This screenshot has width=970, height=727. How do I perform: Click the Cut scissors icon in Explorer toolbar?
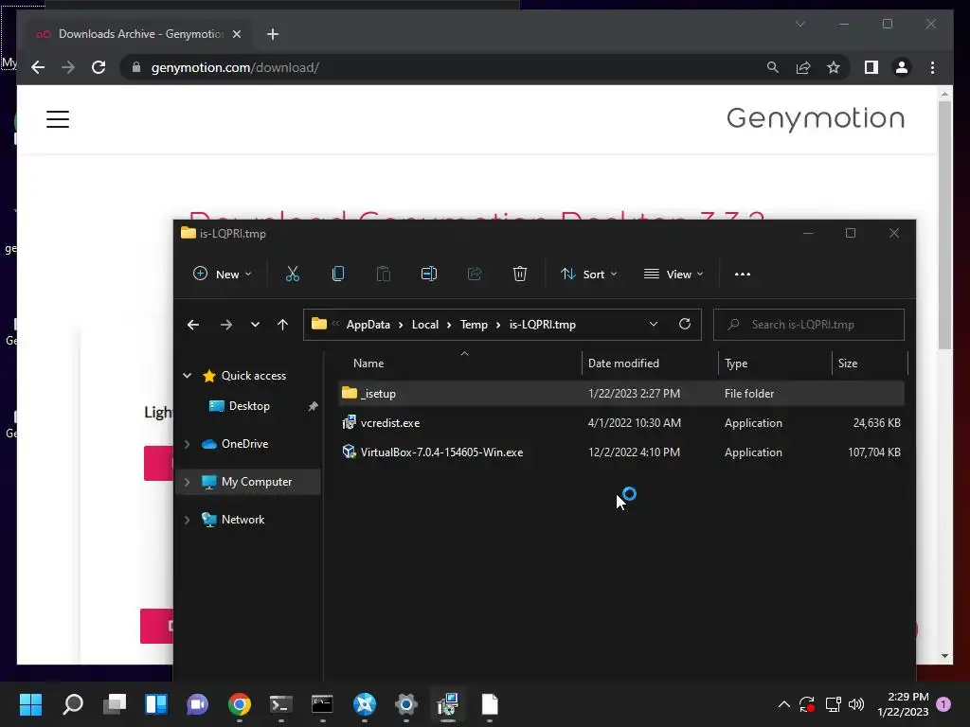[x=293, y=274]
